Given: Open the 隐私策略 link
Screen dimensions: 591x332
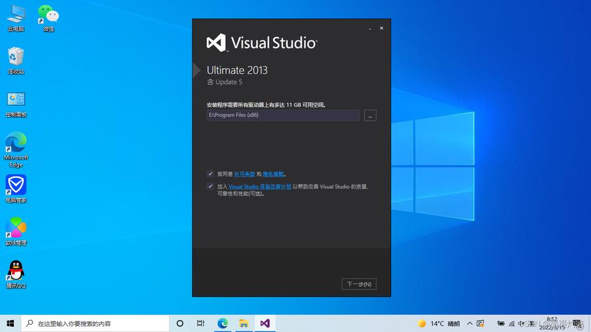Looking at the screenshot, I should coord(273,174).
